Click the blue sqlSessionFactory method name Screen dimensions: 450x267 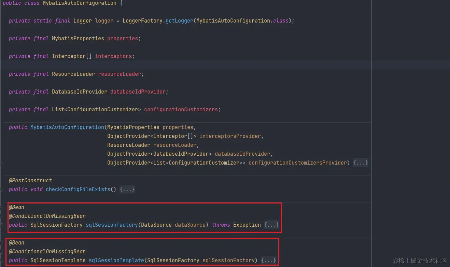(x=112, y=225)
